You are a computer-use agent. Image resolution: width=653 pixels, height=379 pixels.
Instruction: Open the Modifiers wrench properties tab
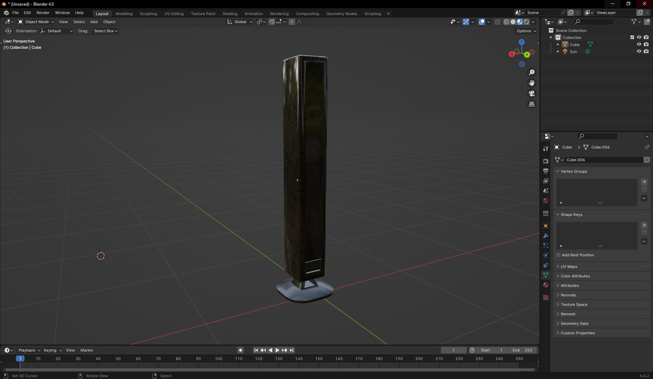pyautogui.click(x=545, y=236)
